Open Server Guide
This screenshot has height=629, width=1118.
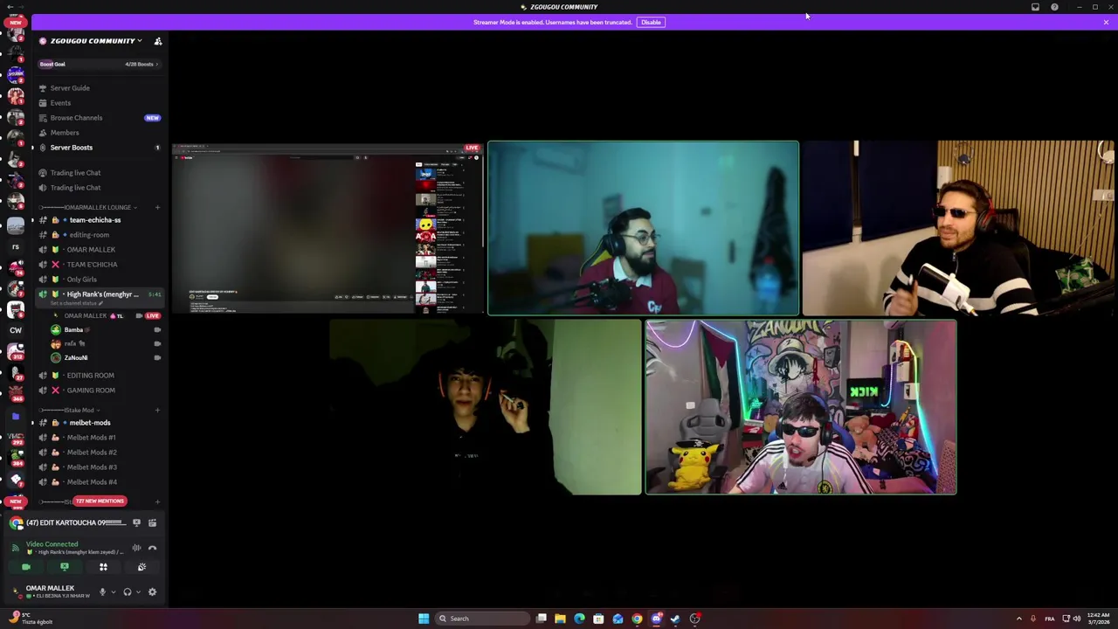(x=70, y=88)
